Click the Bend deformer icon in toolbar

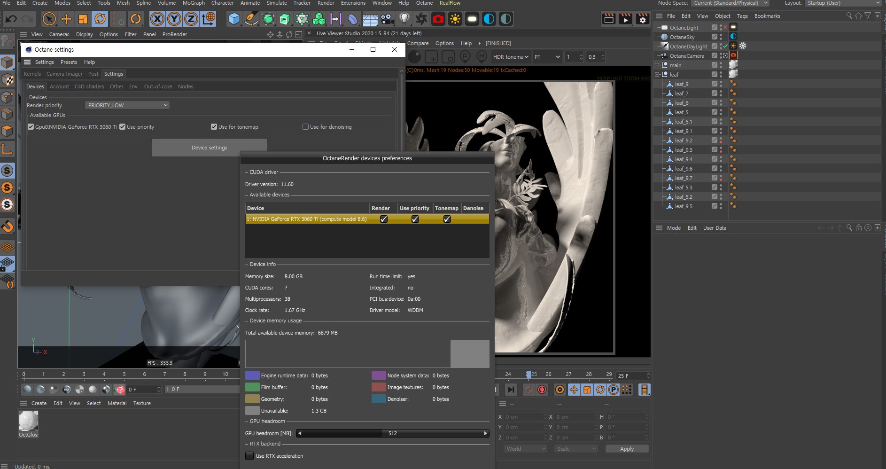(x=353, y=19)
